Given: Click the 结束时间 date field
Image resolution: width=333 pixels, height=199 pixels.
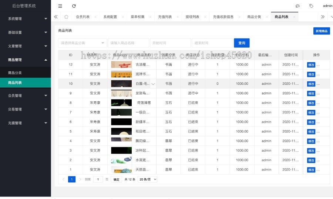Looking at the screenshot, I should pos(212,43).
